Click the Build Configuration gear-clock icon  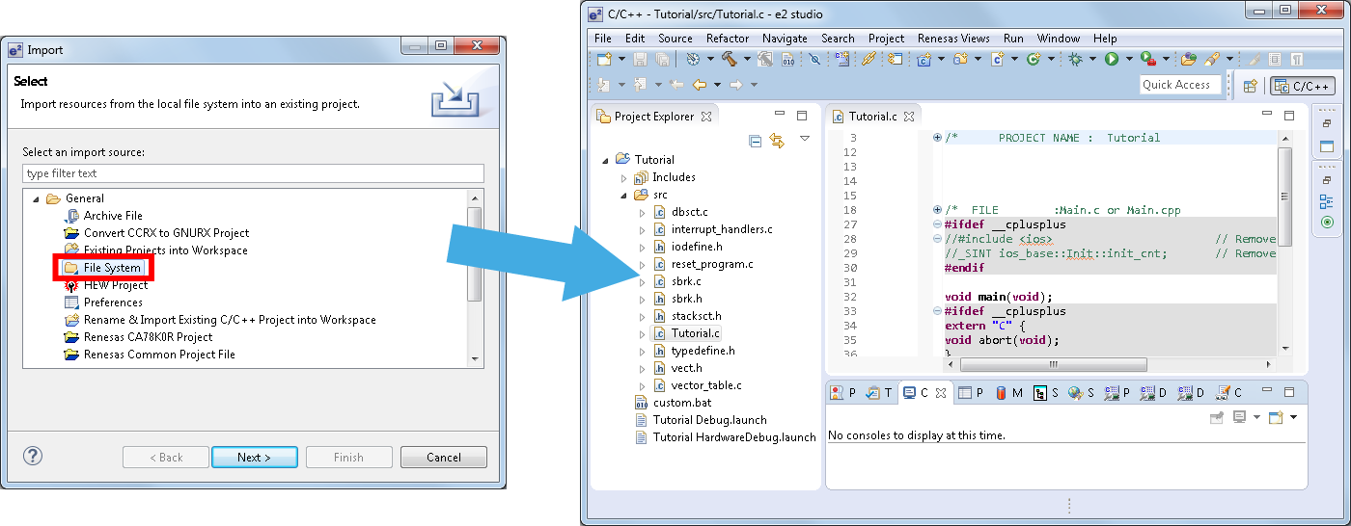point(693,59)
